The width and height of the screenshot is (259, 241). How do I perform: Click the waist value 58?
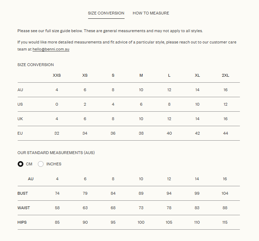(57, 208)
